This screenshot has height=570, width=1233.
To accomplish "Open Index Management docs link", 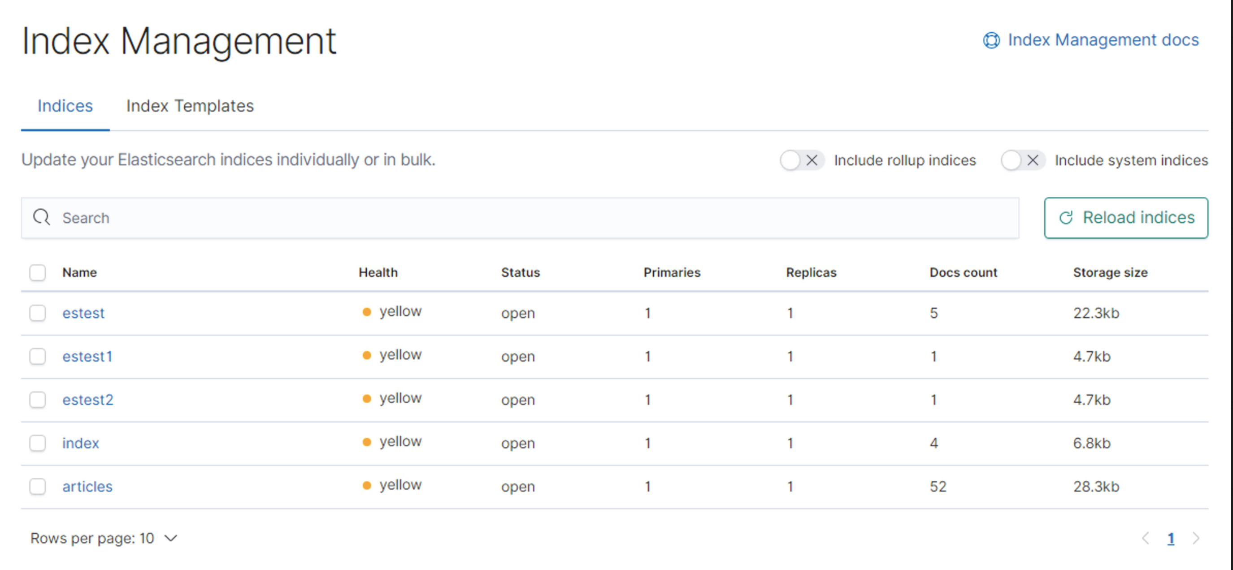I will (x=1103, y=40).
